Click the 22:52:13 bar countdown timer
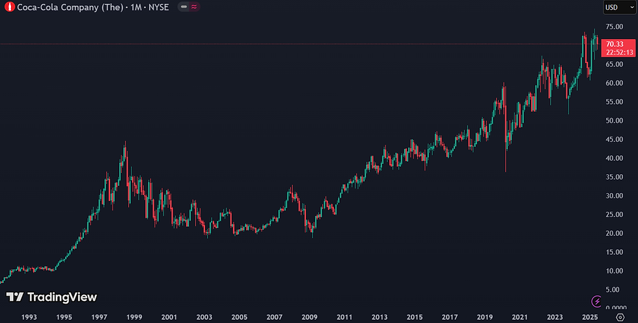638x323 pixels. (x=619, y=53)
